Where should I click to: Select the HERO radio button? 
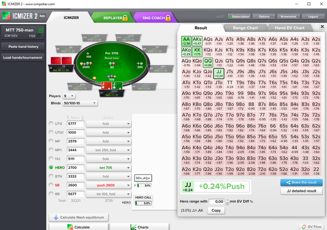51,167
